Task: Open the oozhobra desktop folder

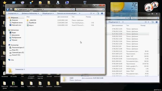Action: 49,84
